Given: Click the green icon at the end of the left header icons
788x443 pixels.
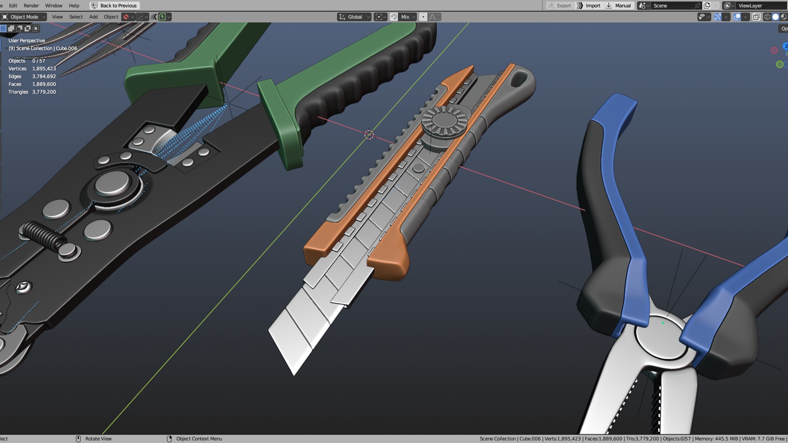Looking at the screenshot, I should click(x=163, y=17).
